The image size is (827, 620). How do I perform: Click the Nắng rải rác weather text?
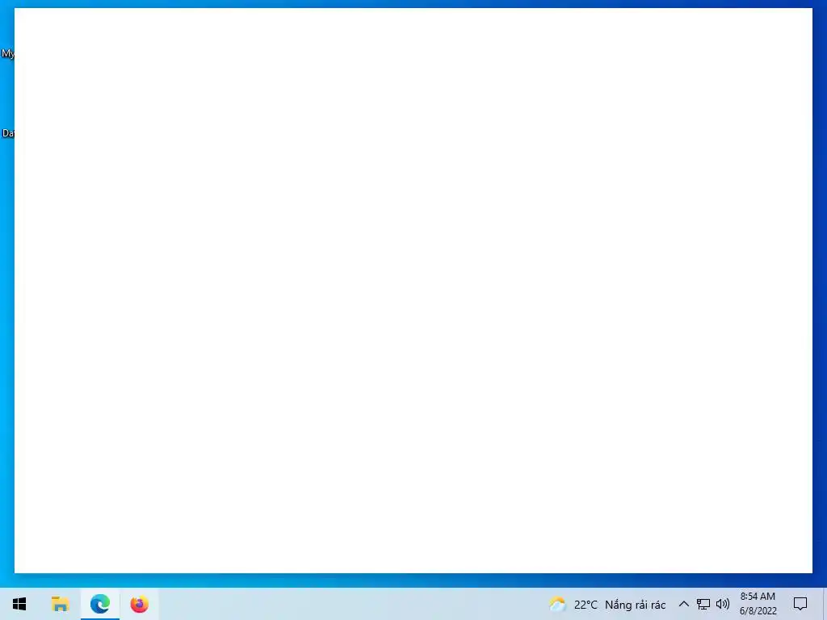(635, 605)
